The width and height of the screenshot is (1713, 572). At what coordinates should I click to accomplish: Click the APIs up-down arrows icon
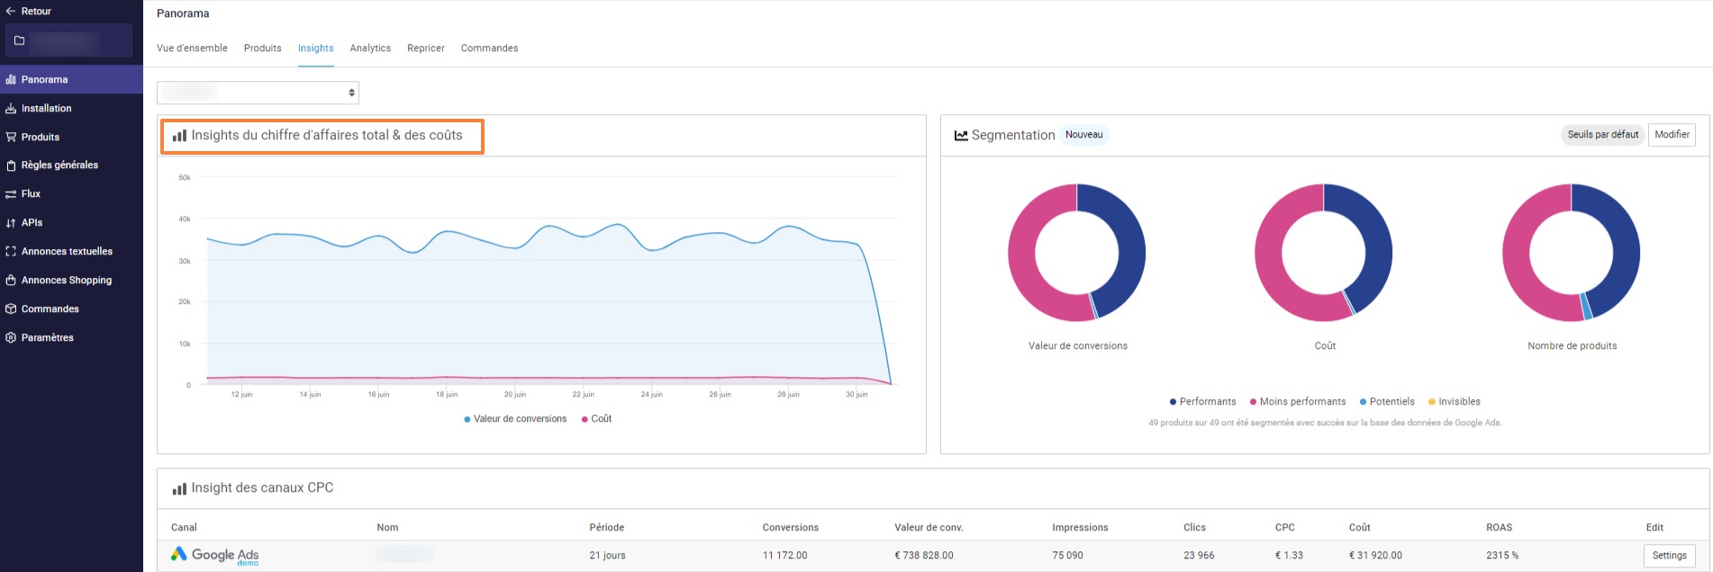[x=11, y=223]
